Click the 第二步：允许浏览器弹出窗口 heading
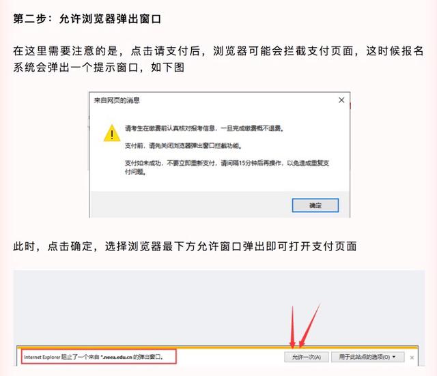The width and height of the screenshot is (437, 376). coord(87,18)
